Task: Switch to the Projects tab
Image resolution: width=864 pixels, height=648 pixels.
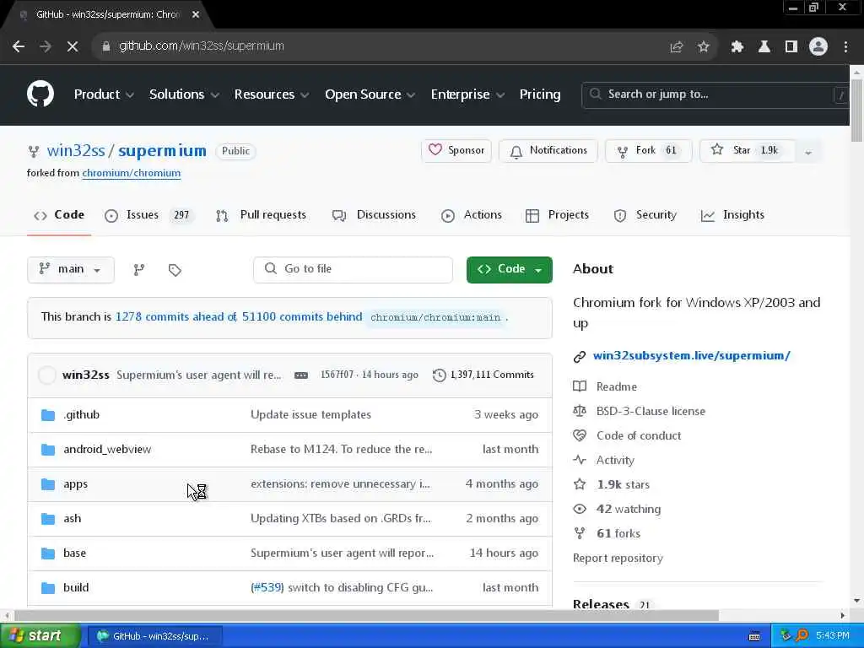Action: 557,215
